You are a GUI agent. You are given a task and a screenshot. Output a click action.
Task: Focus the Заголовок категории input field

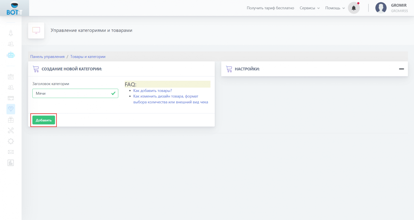point(75,93)
